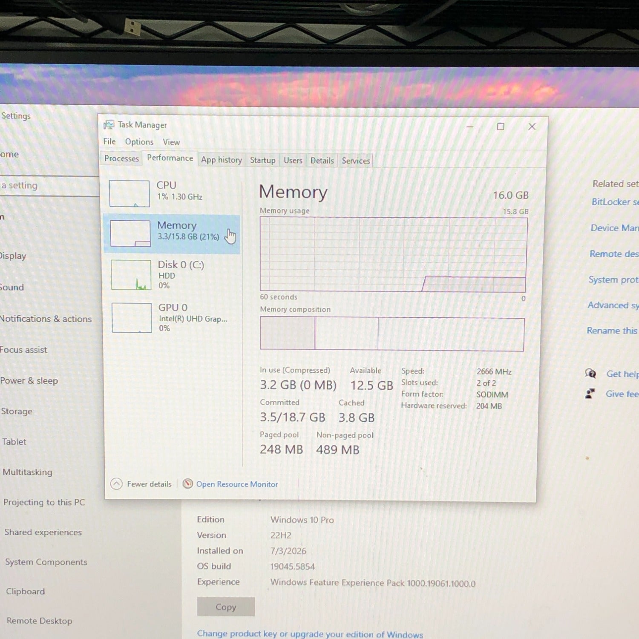Open the File menu
639x639 pixels.
109,141
